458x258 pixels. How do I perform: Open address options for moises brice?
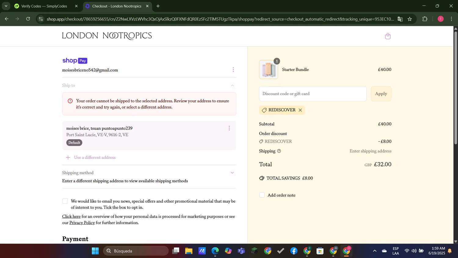tap(229, 128)
